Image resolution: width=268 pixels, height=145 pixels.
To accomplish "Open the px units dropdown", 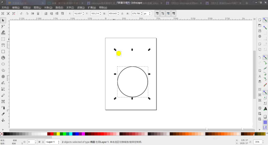I will (147, 13).
